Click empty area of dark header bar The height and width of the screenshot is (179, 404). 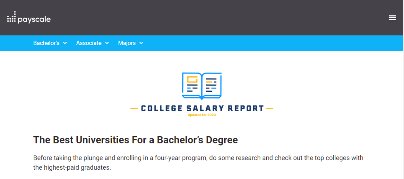206,18
